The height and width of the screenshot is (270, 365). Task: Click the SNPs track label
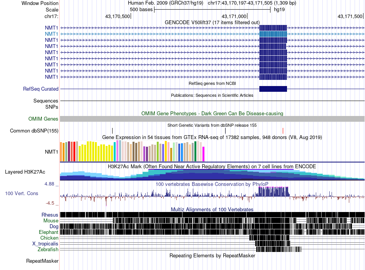(52, 107)
